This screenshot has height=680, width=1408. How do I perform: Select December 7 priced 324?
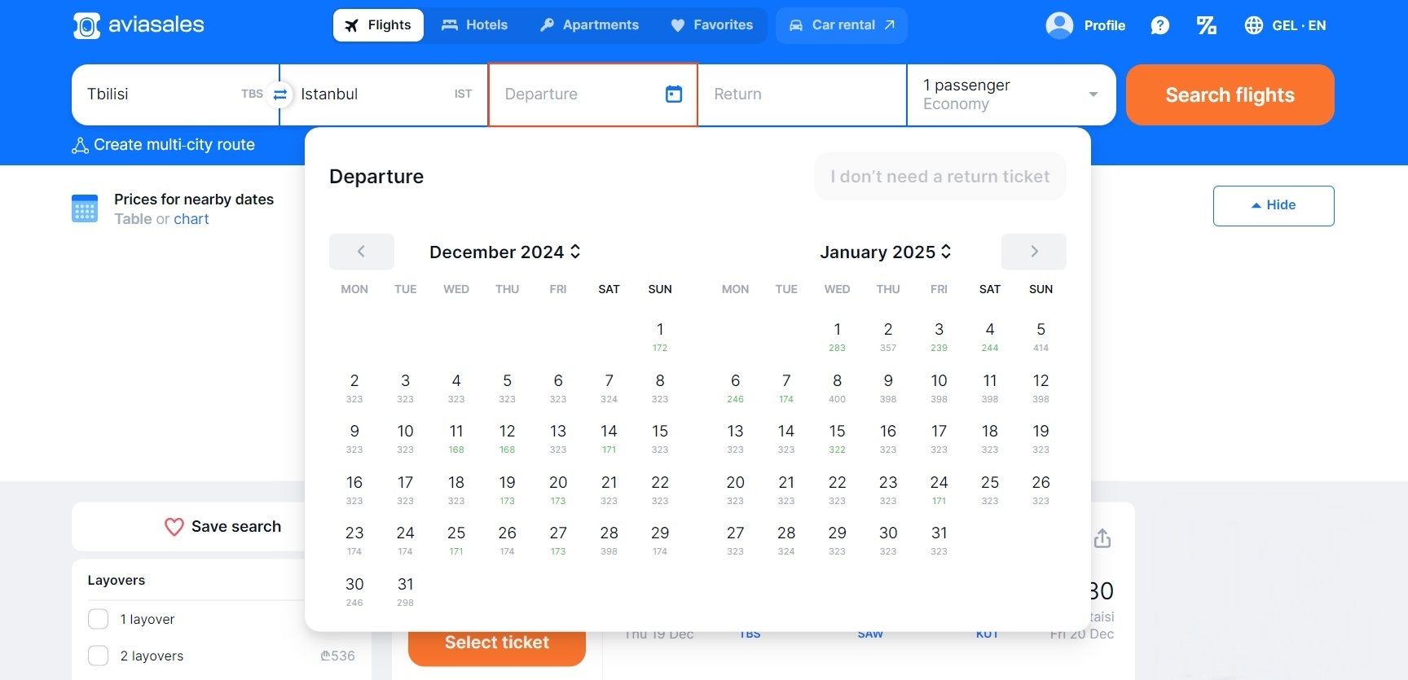point(609,388)
